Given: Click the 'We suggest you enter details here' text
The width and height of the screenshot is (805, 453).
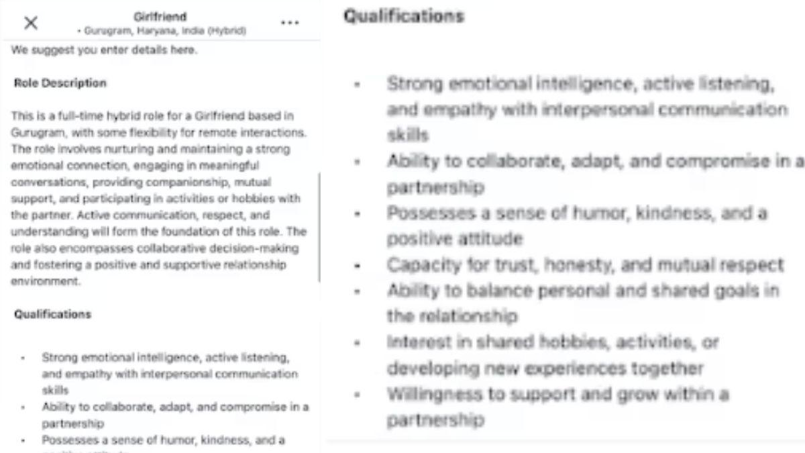Looking at the screenshot, I should tap(104, 50).
